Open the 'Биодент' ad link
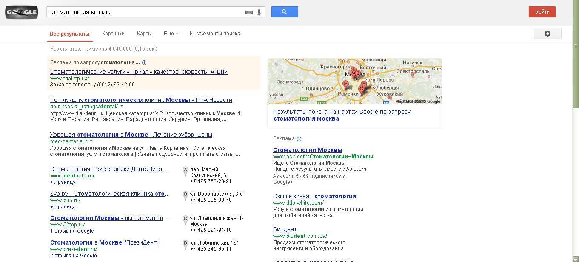579x262 pixels. tap(285, 229)
